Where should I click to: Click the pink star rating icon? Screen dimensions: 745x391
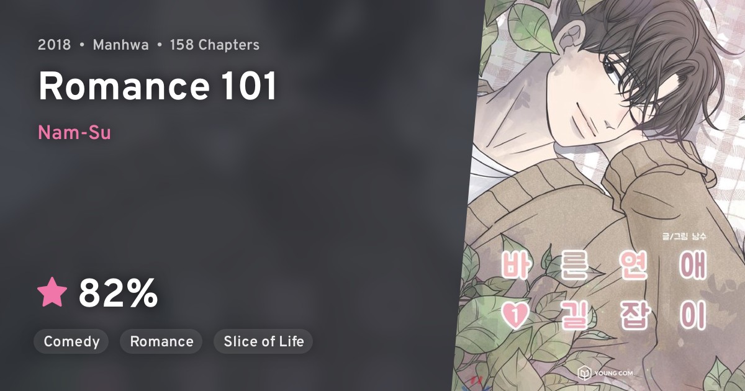tap(52, 293)
